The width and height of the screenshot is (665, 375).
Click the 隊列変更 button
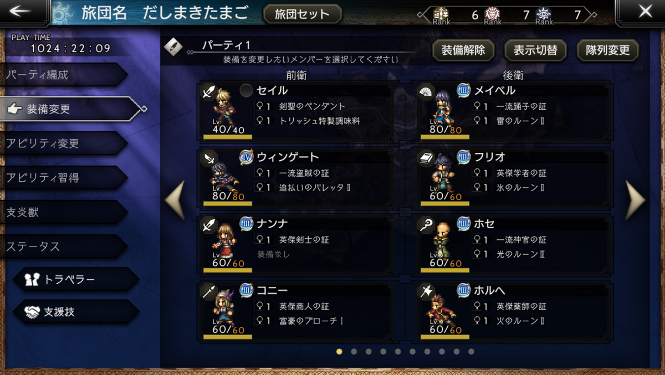pos(607,50)
